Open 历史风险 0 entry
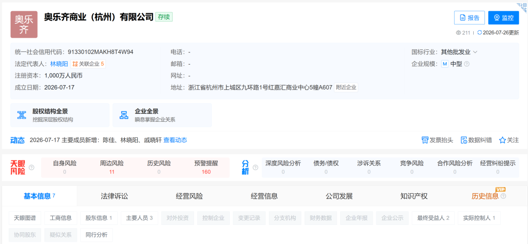 (x=159, y=168)
